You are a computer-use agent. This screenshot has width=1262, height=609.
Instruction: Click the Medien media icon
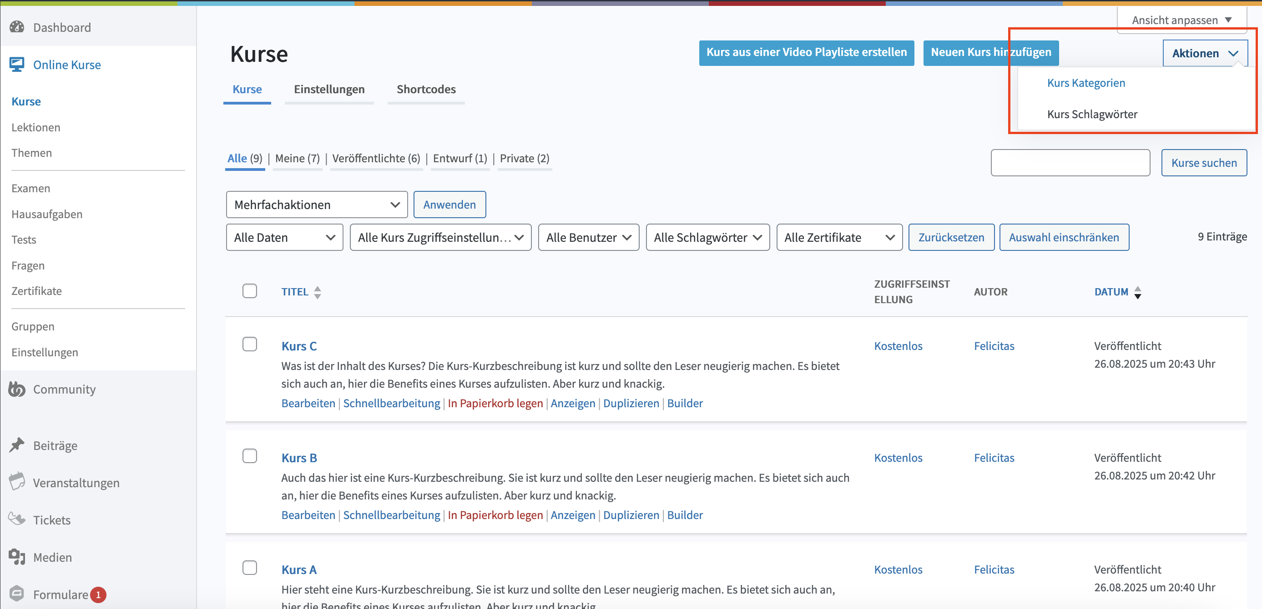click(x=17, y=557)
